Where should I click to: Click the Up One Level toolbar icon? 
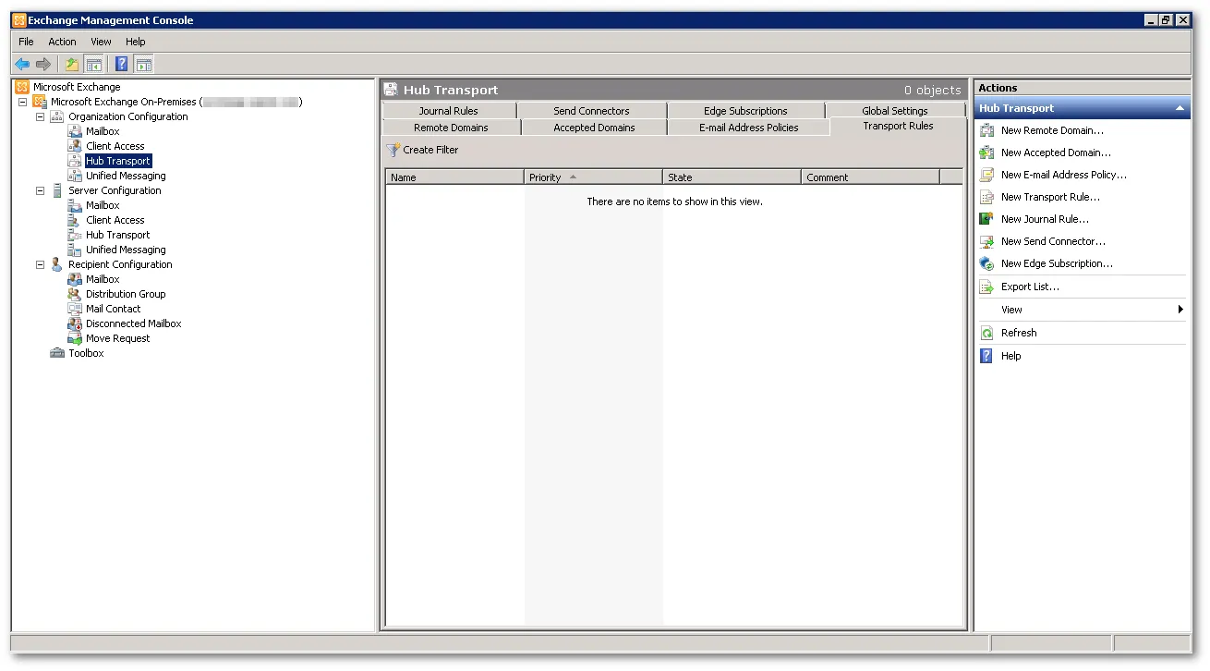point(71,64)
